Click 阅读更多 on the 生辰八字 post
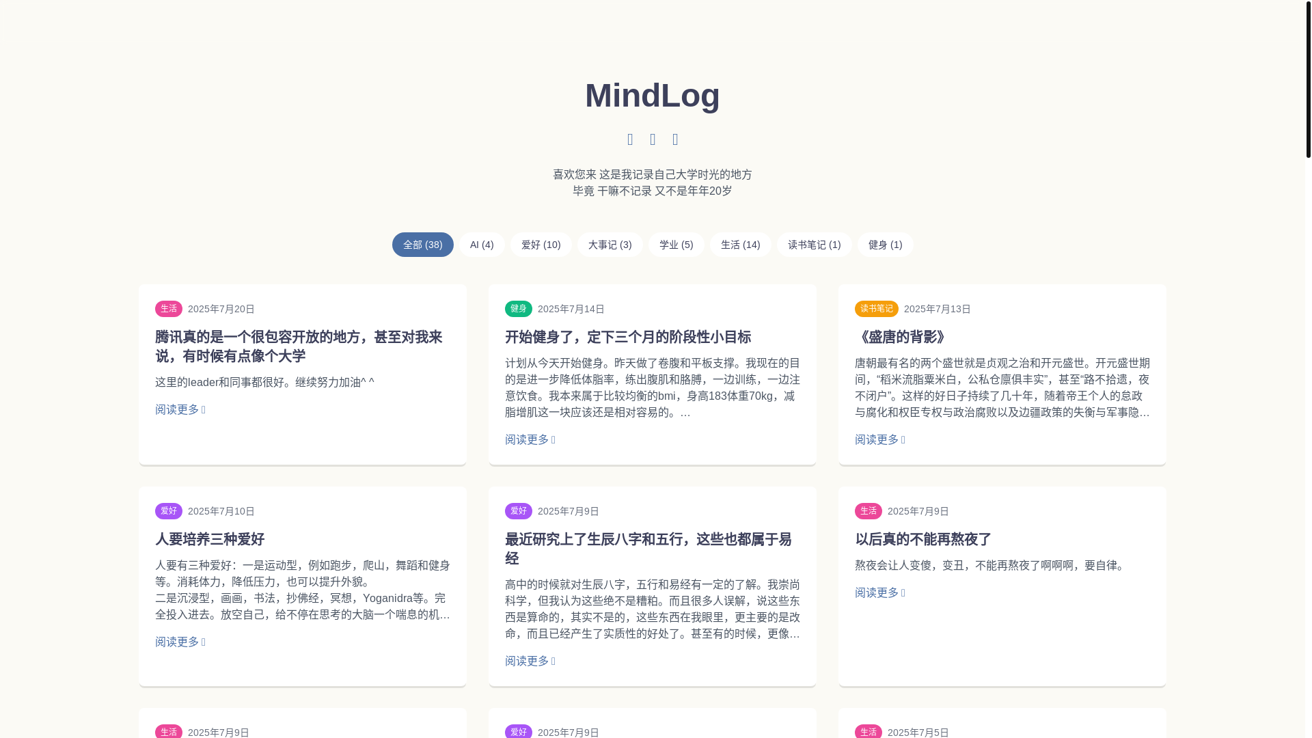 point(530,661)
